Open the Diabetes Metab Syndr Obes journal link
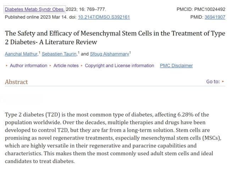 tap(35, 9)
